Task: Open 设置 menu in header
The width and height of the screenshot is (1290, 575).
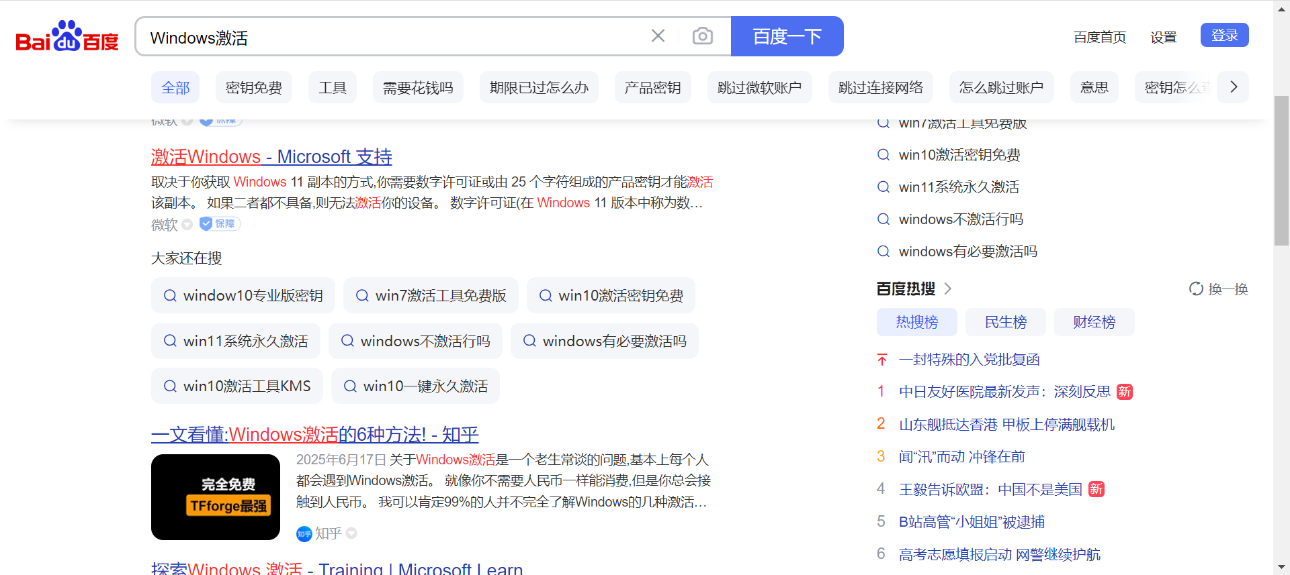Action: [x=1163, y=37]
